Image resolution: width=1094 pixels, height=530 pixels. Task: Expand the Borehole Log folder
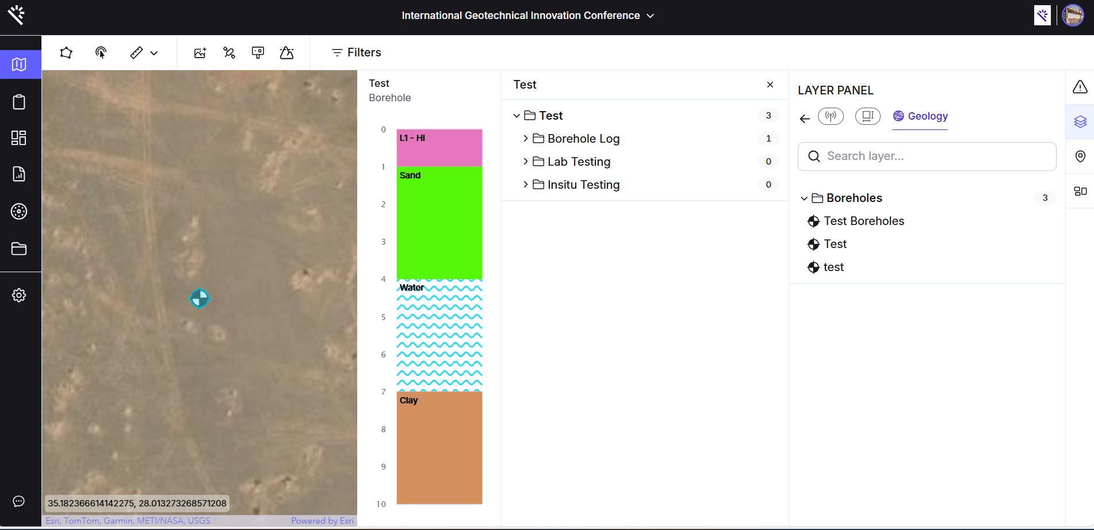tap(526, 139)
